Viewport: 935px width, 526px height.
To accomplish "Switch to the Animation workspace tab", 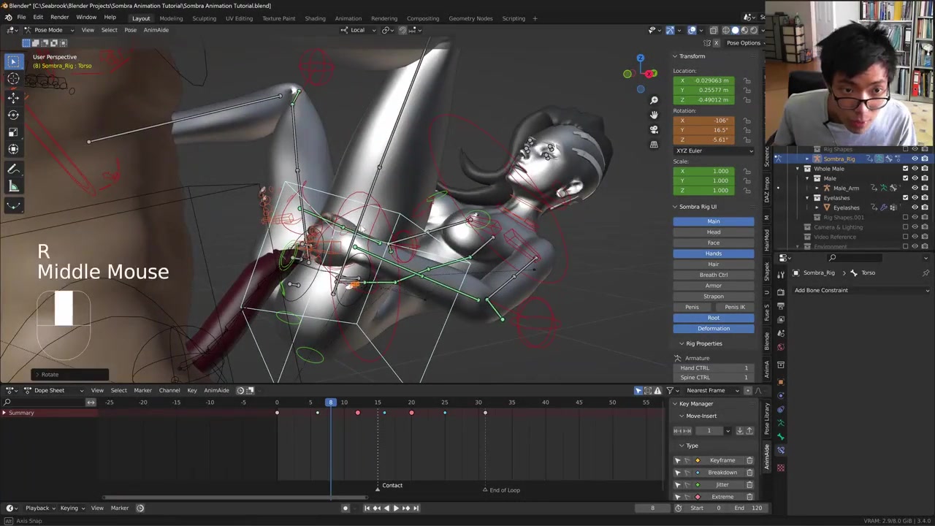I will pos(348,18).
